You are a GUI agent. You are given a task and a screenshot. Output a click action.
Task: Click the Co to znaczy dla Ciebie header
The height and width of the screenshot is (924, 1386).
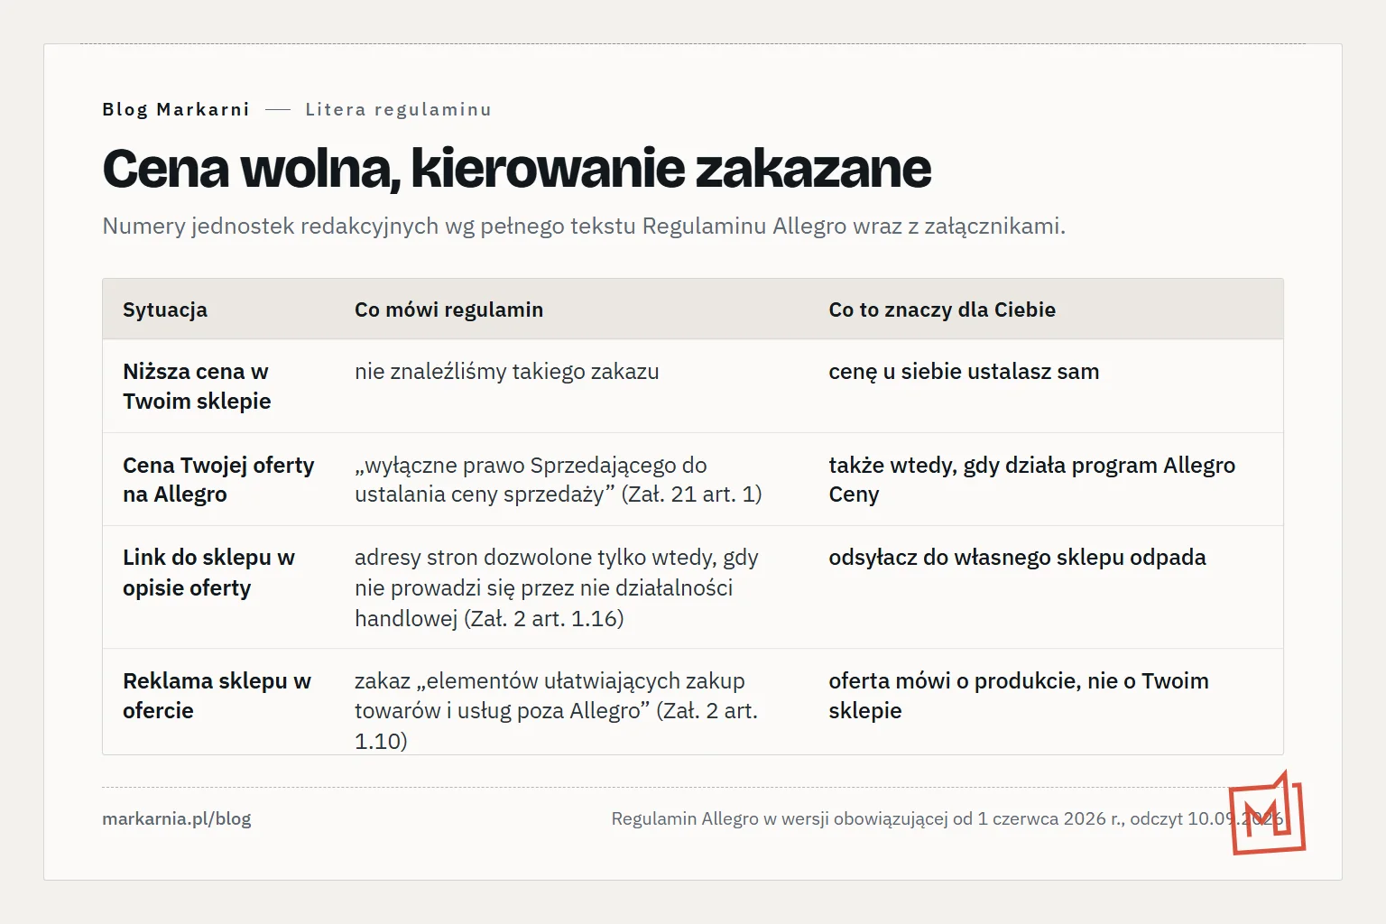[942, 310]
